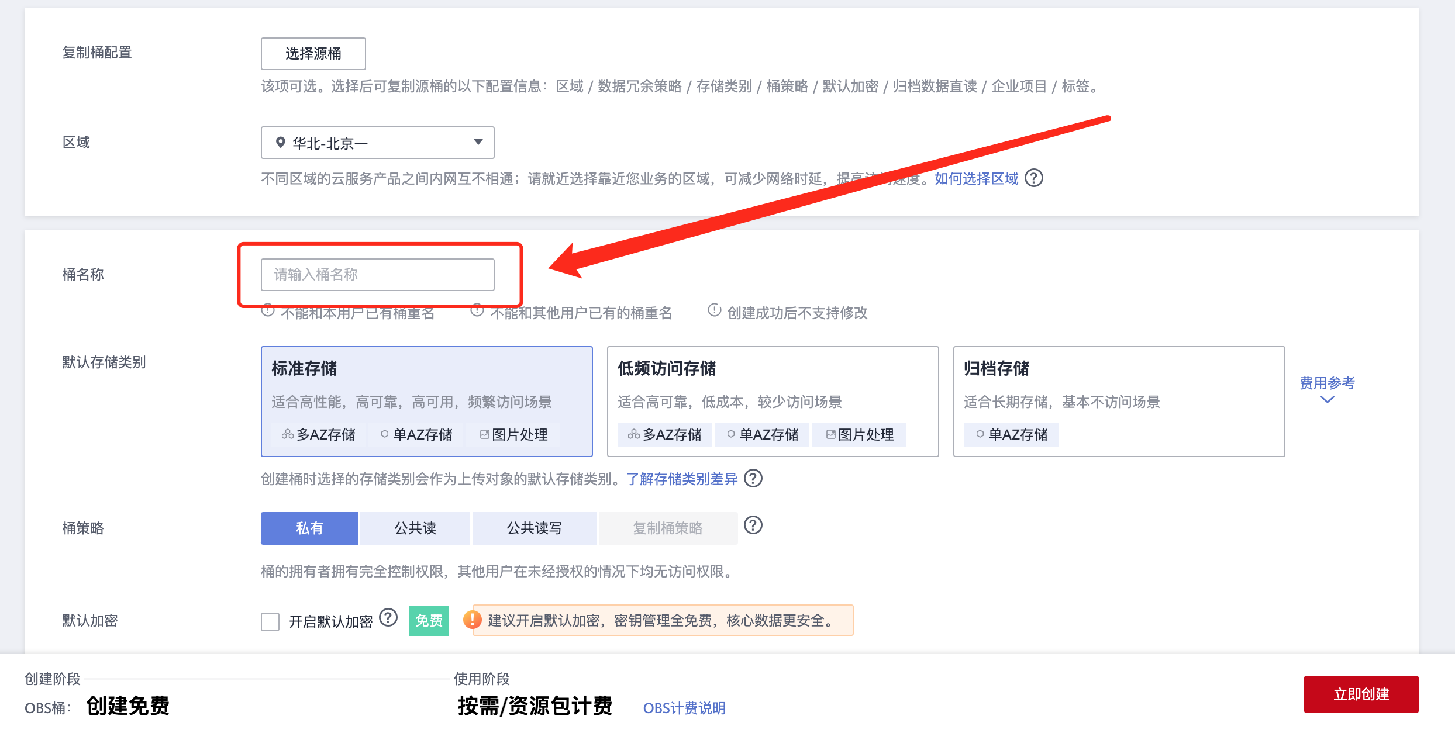Click the help icon next to 复制桶策略
This screenshot has height=733, width=1455.
(x=753, y=525)
